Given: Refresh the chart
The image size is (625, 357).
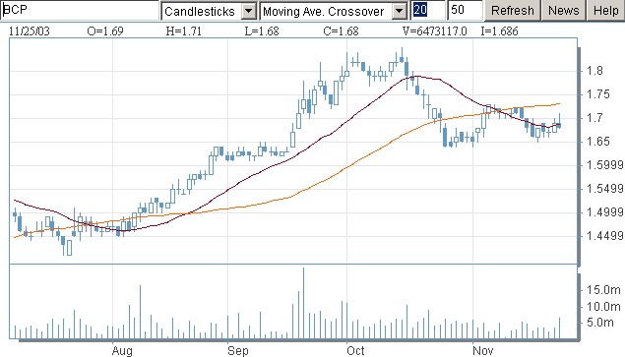Looking at the screenshot, I should [x=513, y=11].
